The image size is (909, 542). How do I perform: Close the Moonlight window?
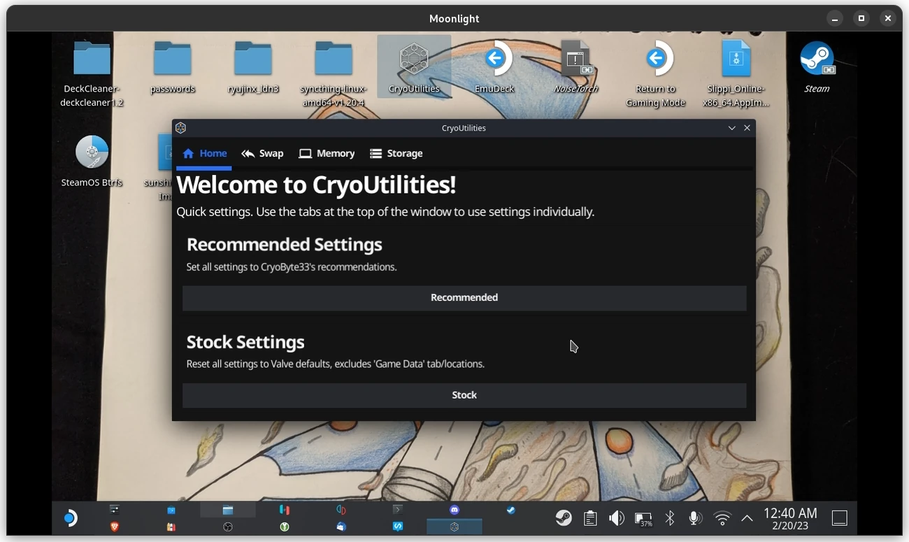click(888, 18)
